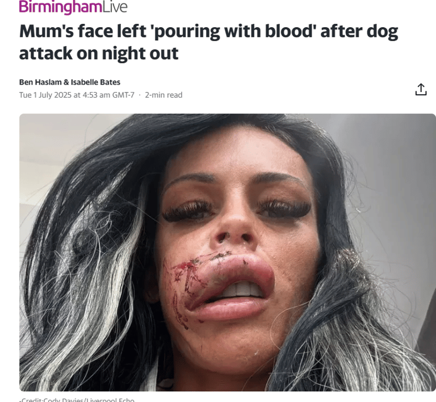The width and height of the screenshot is (436, 402).
Task: Click the headline line 'attack on night out'
Action: click(x=99, y=53)
